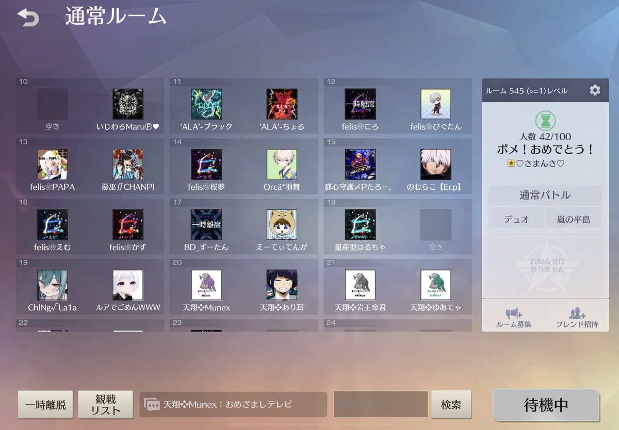Select felis❊ぴぐたん player avatar

pos(436,104)
